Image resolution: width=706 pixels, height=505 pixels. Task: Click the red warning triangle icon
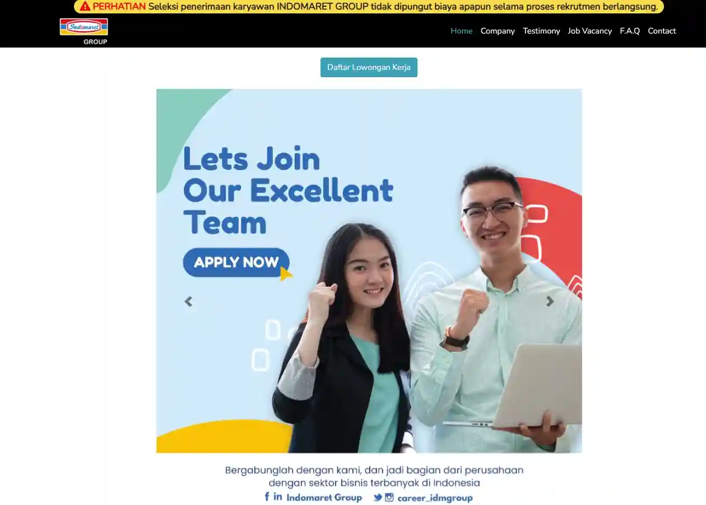click(x=85, y=6)
